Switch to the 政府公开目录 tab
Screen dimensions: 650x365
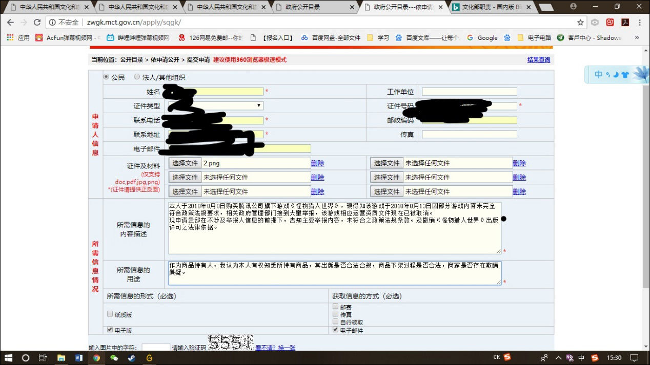tap(315, 7)
